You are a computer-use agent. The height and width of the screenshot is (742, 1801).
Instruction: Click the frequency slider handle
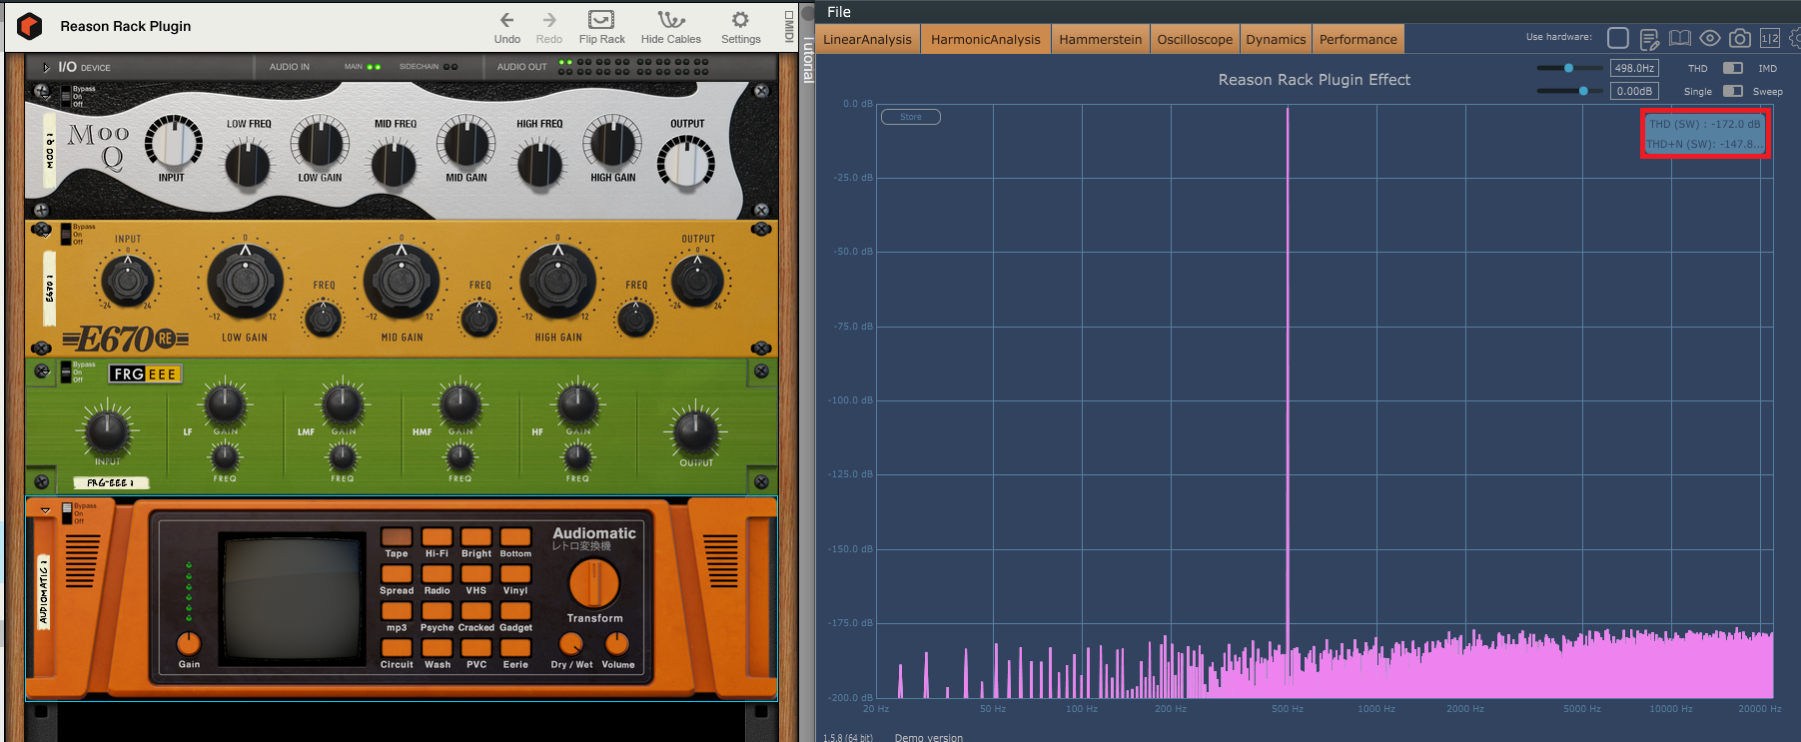pyautogui.click(x=1568, y=68)
